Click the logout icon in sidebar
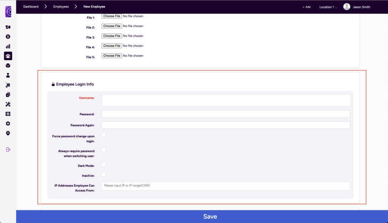Screen dimensions: 388x223 pos(8,150)
